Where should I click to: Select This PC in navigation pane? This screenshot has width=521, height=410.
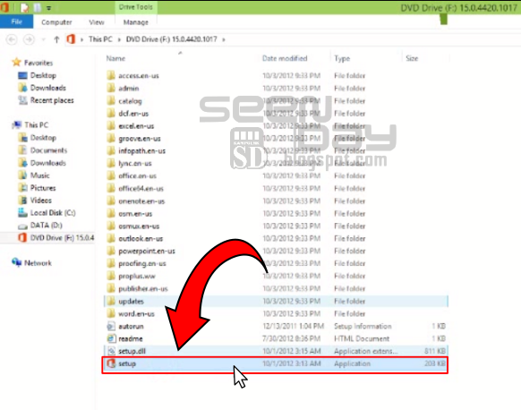[x=36, y=125]
